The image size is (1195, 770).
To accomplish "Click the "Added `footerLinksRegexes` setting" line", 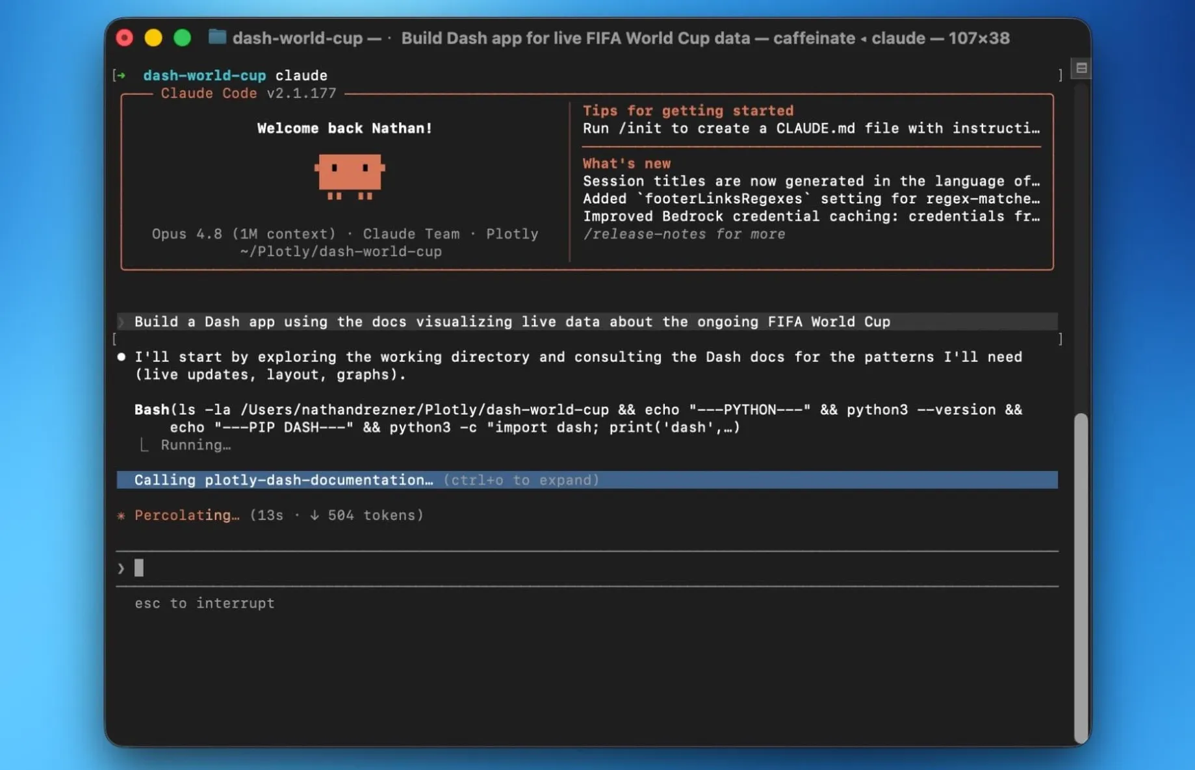I will pos(811,199).
